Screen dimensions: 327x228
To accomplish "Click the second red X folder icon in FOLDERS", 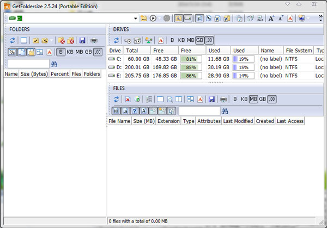I will coord(71,40).
